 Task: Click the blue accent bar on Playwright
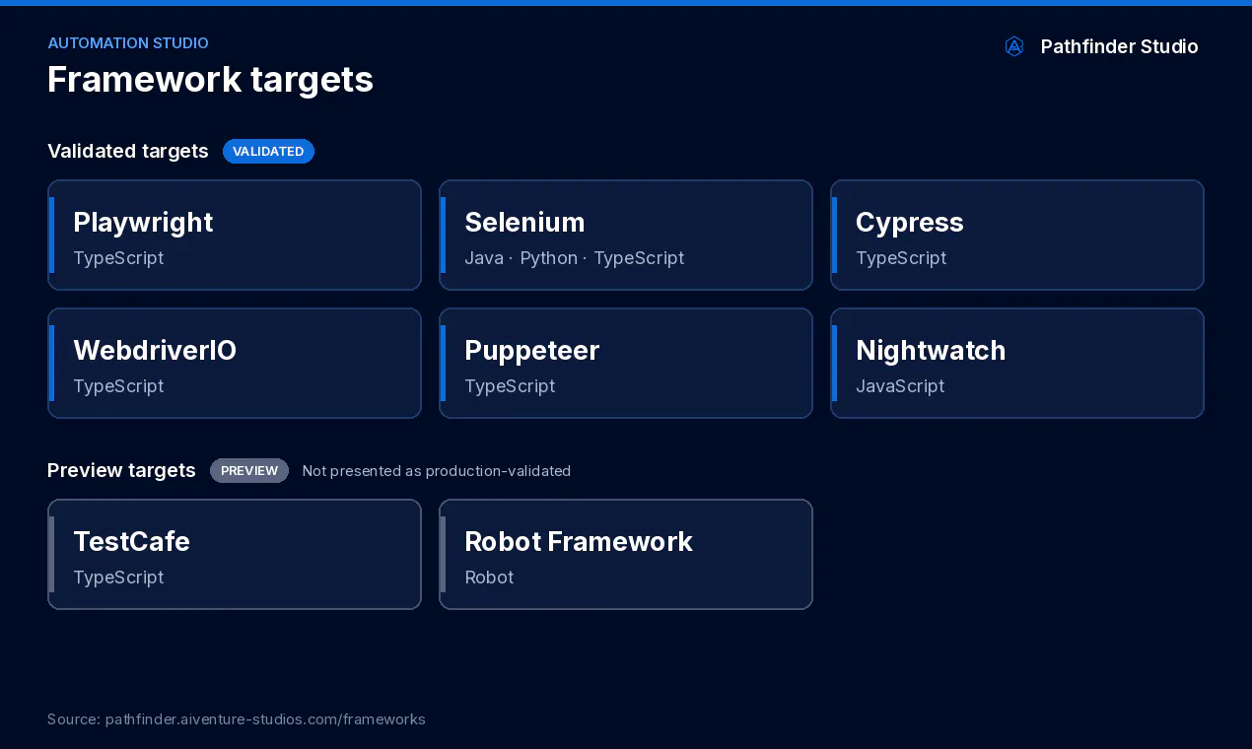(x=51, y=236)
